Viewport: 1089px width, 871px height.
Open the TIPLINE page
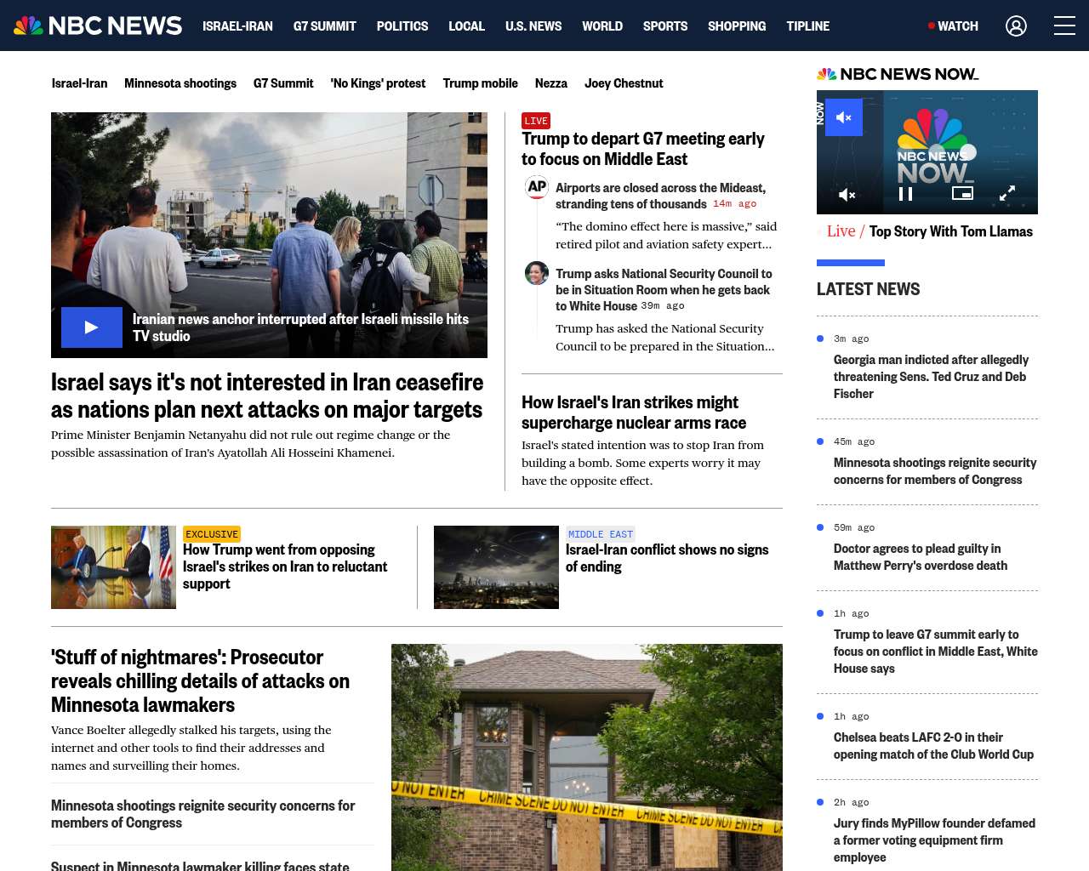(807, 26)
